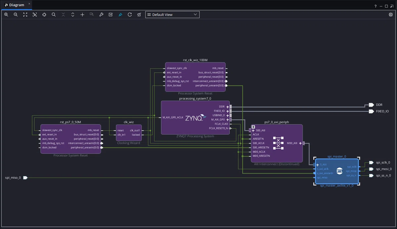Image resolution: width=397 pixels, height=229 pixels.
Task: Zoom out of the block diagram
Action: (16, 15)
